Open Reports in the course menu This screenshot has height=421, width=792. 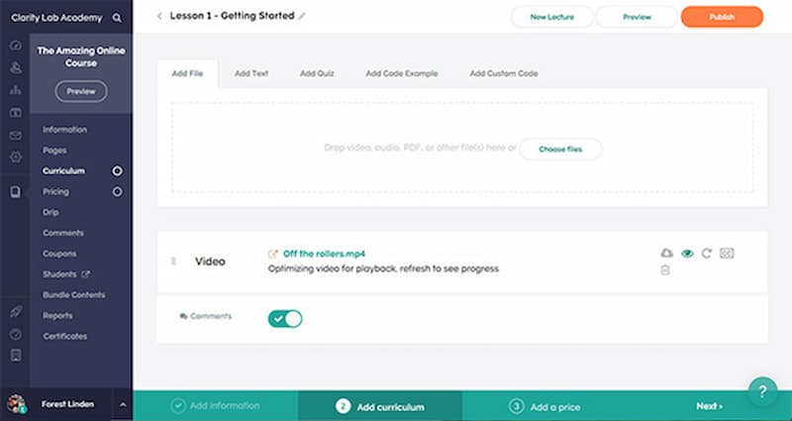pyautogui.click(x=57, y=316)
